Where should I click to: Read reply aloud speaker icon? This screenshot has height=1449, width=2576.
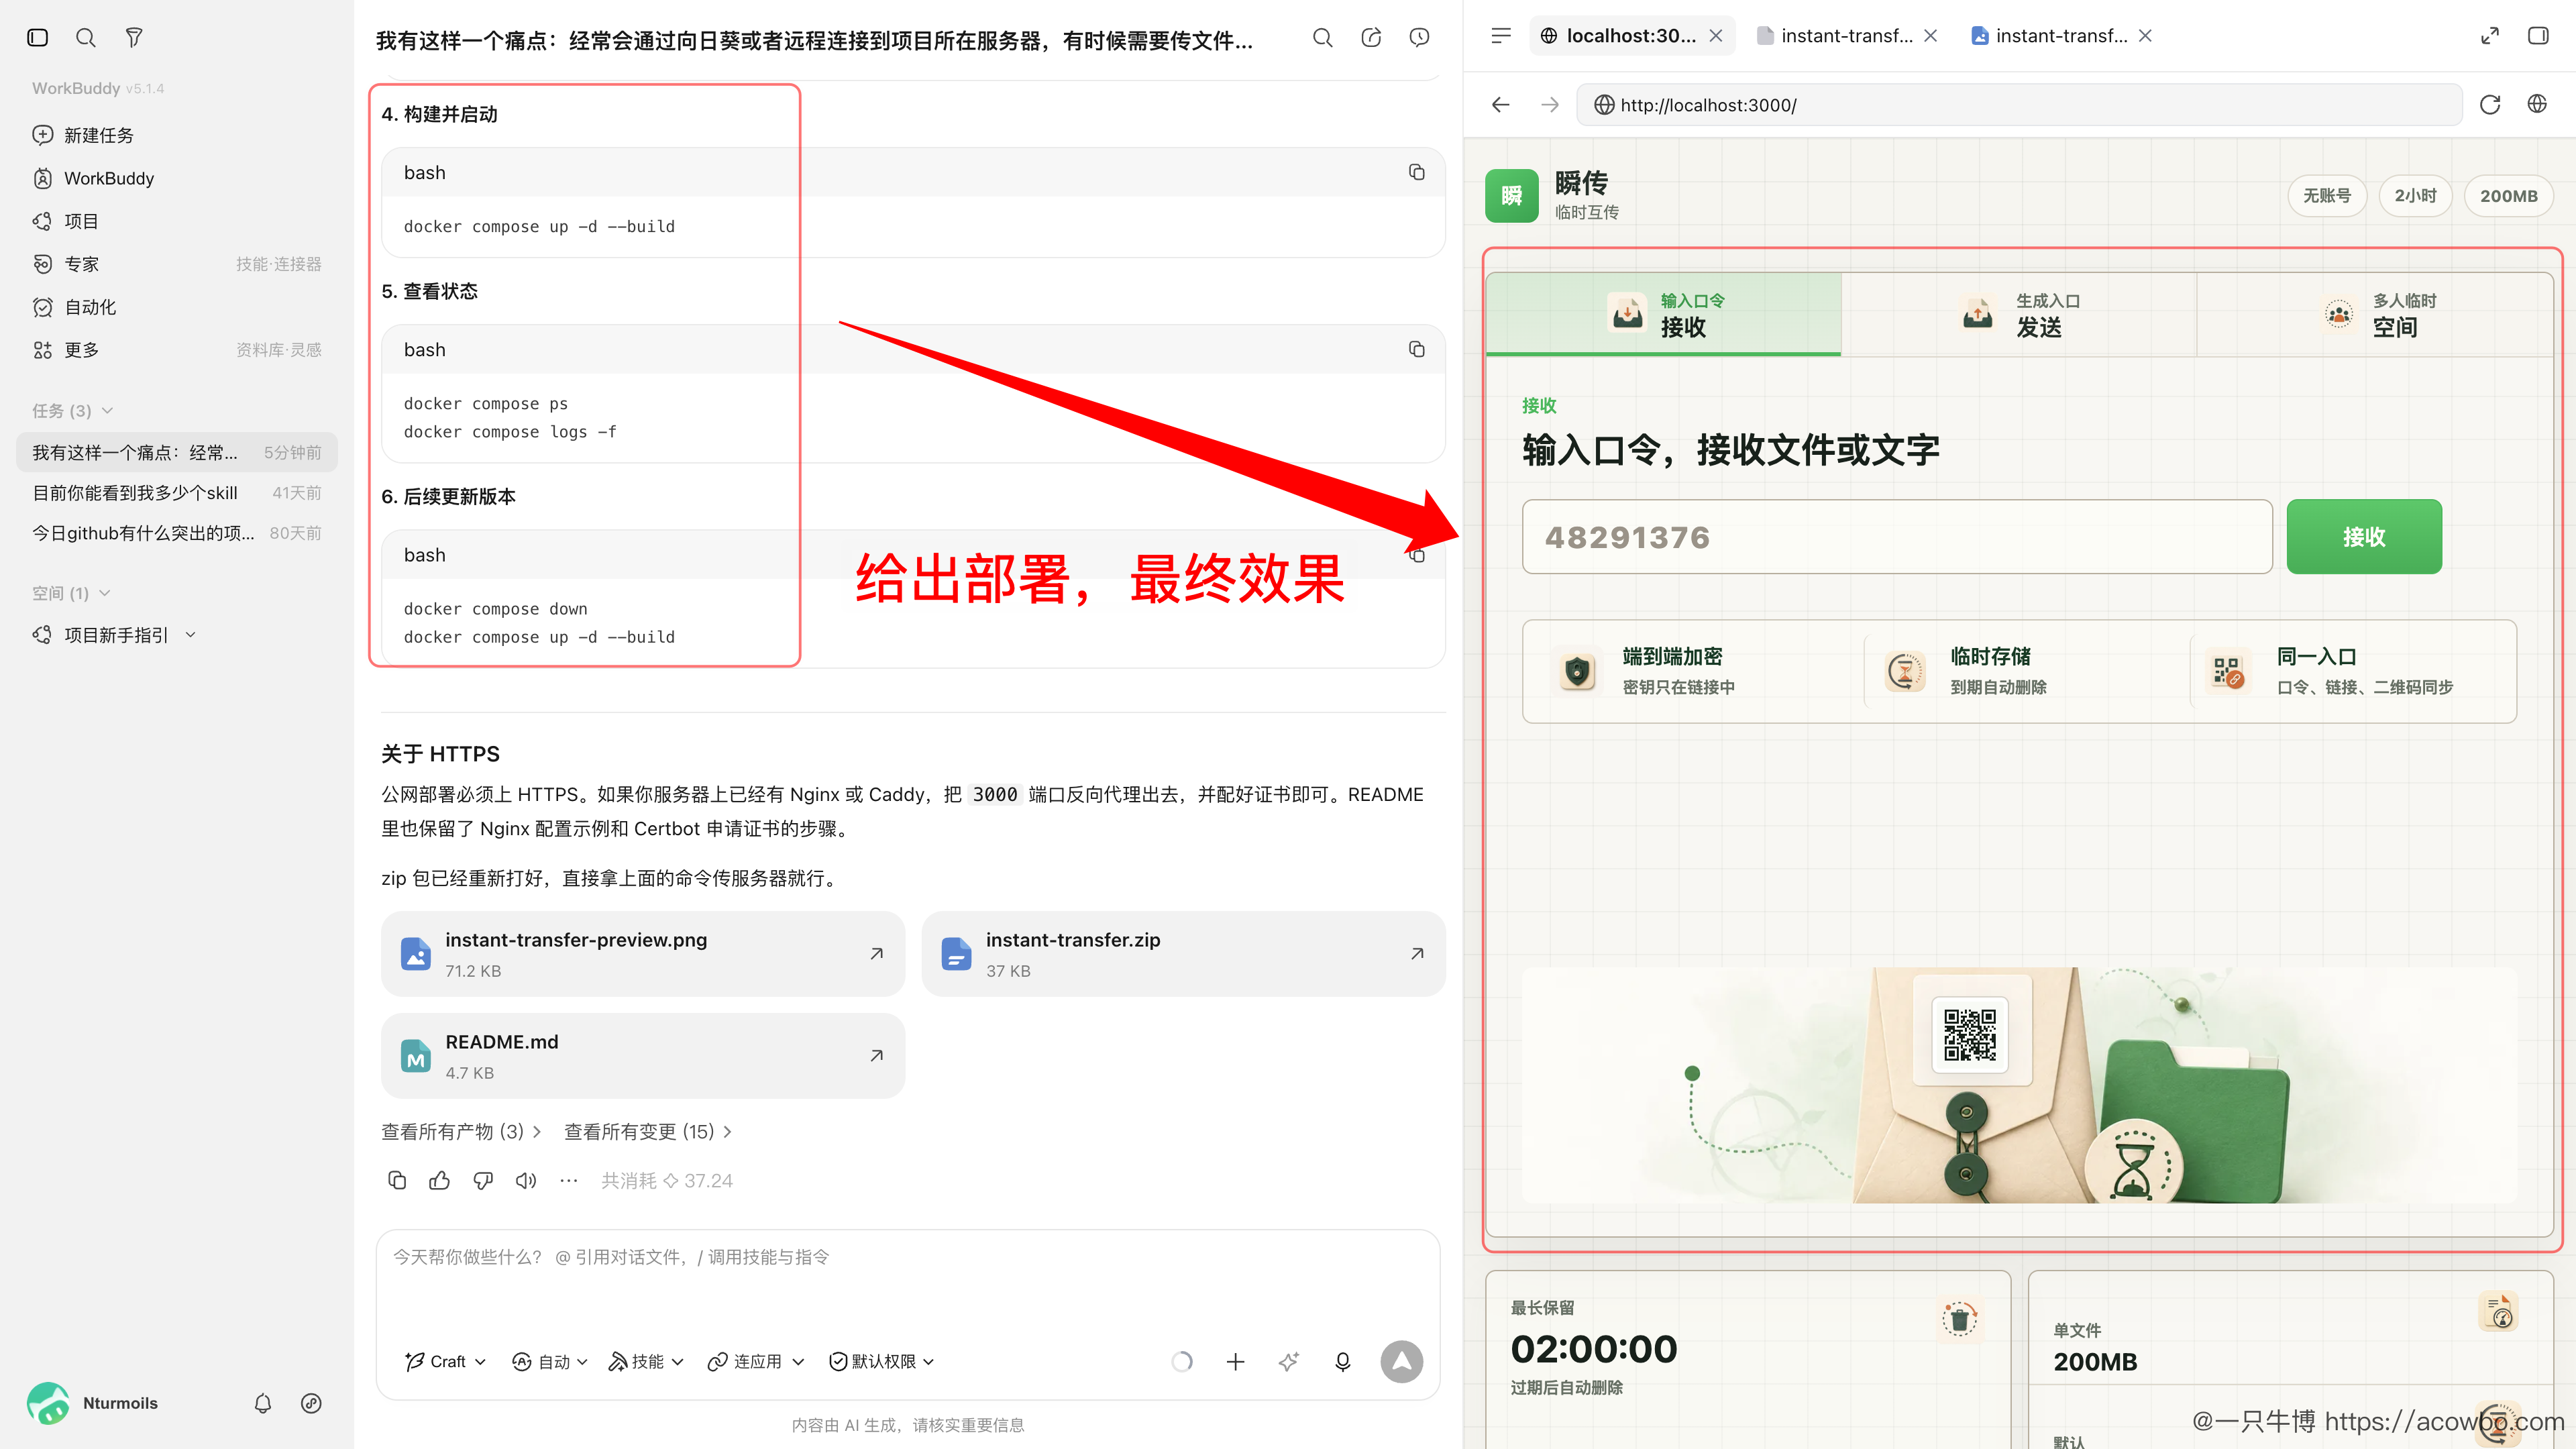click(526, 1180)
